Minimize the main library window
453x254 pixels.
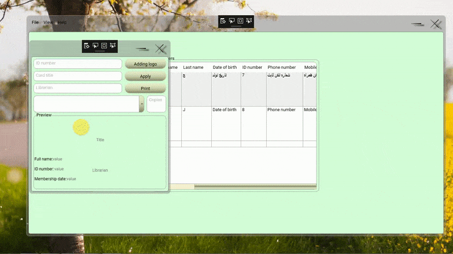(418, 24)
